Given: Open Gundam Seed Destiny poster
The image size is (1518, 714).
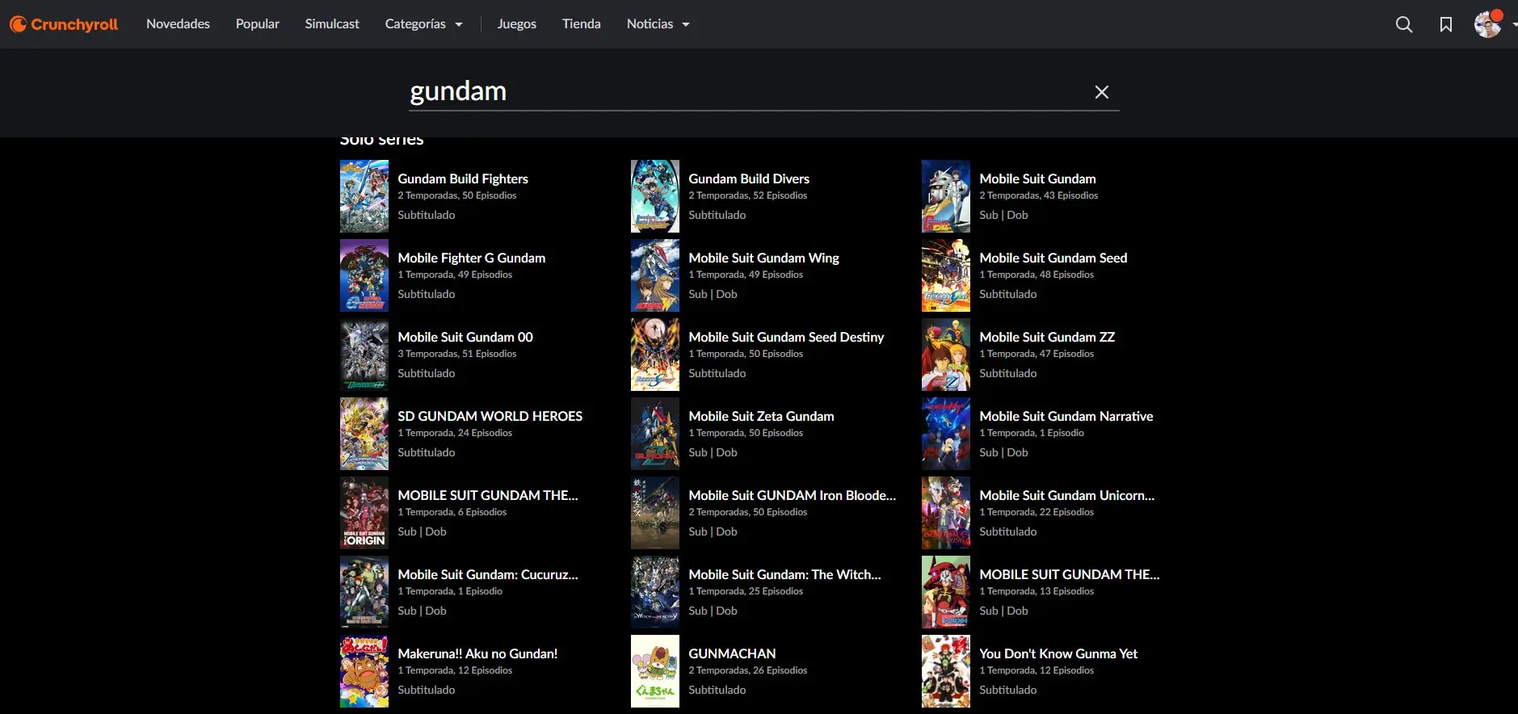Looking at the screenshot, I should (655, 355).
